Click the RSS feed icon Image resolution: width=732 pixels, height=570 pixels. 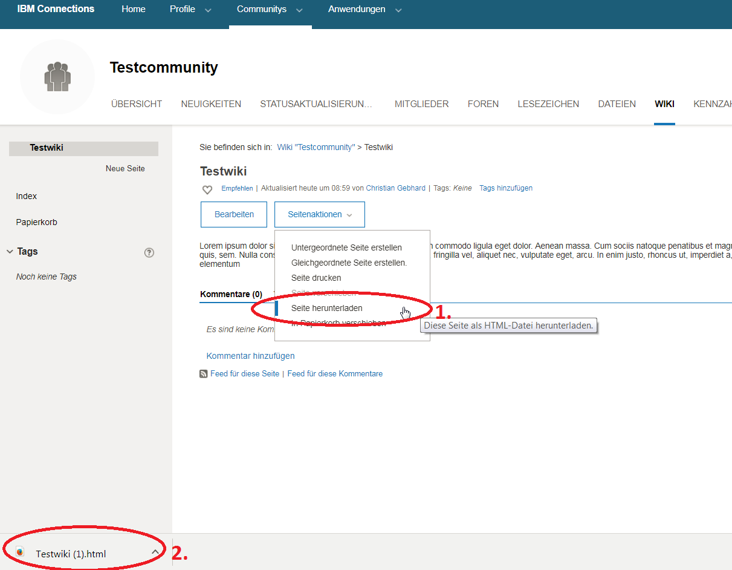tap(204, 374)
